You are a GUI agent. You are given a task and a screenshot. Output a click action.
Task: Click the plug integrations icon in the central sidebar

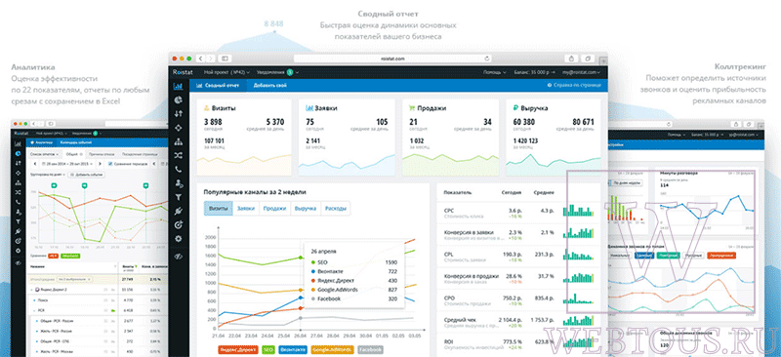179,212
